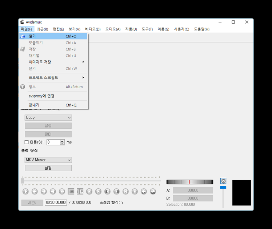Open the 최근(R) menu
272x229 pixels.
coord(42,29)
